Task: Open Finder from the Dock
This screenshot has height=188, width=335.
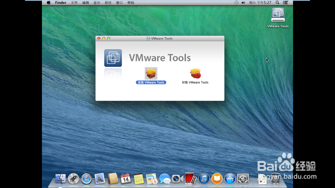Action: point(60,178)
